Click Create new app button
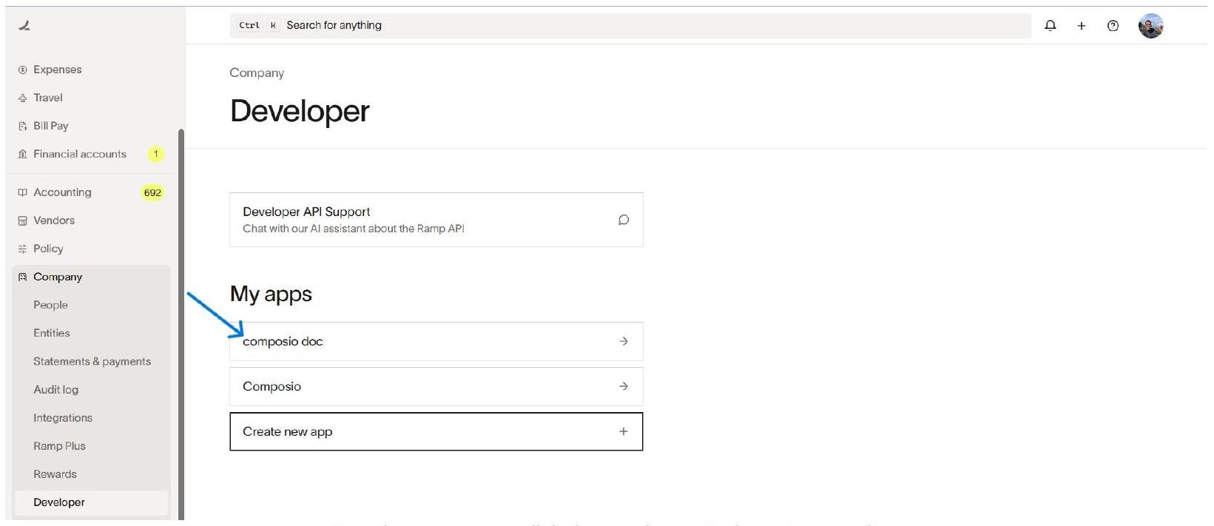1214x526 pixels. click(x=436, y=431)
